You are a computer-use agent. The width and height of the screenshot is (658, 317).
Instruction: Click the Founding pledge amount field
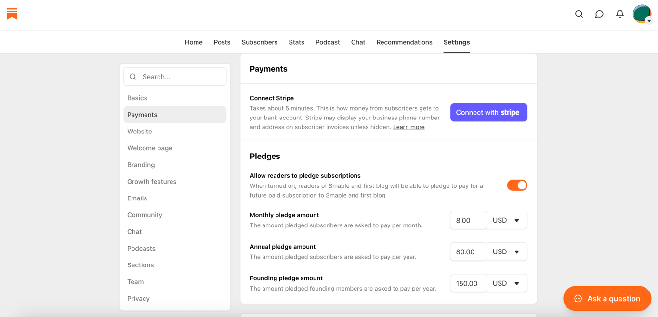[x=468, y=283]
